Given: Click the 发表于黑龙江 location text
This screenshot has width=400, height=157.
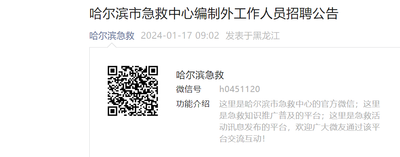Looking at the screenshot, I should point(252,36).
